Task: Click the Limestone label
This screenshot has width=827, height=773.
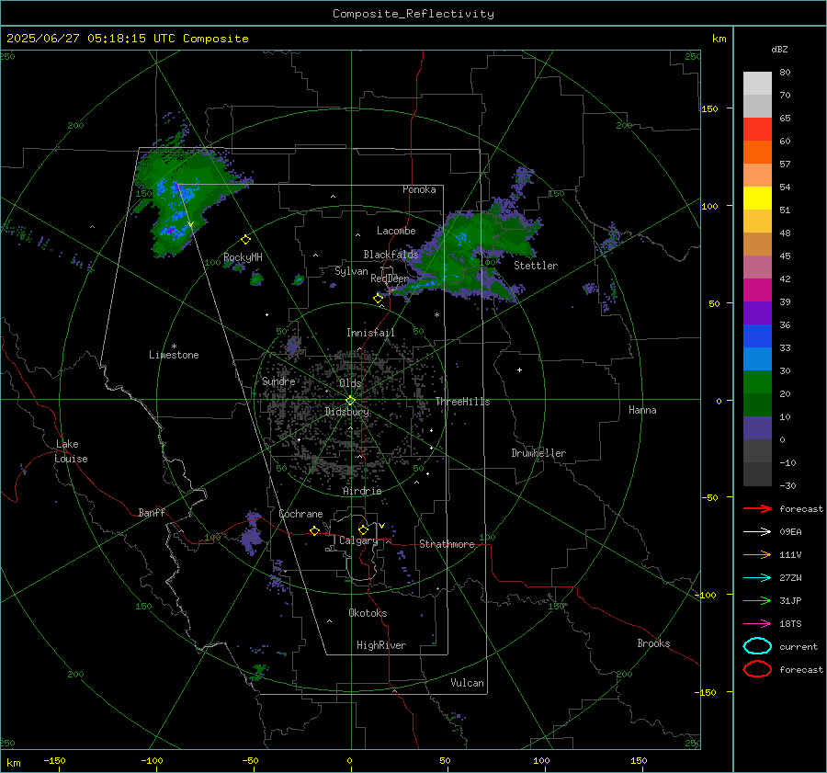Action: [x=174, y=355]
